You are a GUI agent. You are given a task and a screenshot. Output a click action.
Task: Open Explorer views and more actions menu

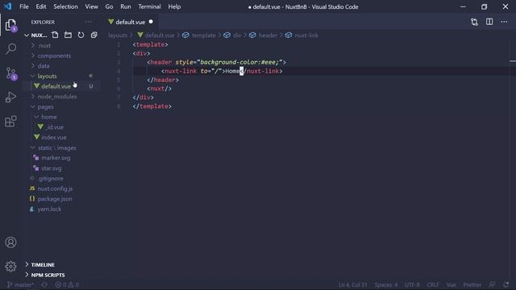click(88, 22)
